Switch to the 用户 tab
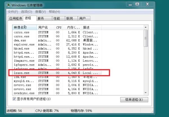169x117 pixels. (x=84, y=19)
